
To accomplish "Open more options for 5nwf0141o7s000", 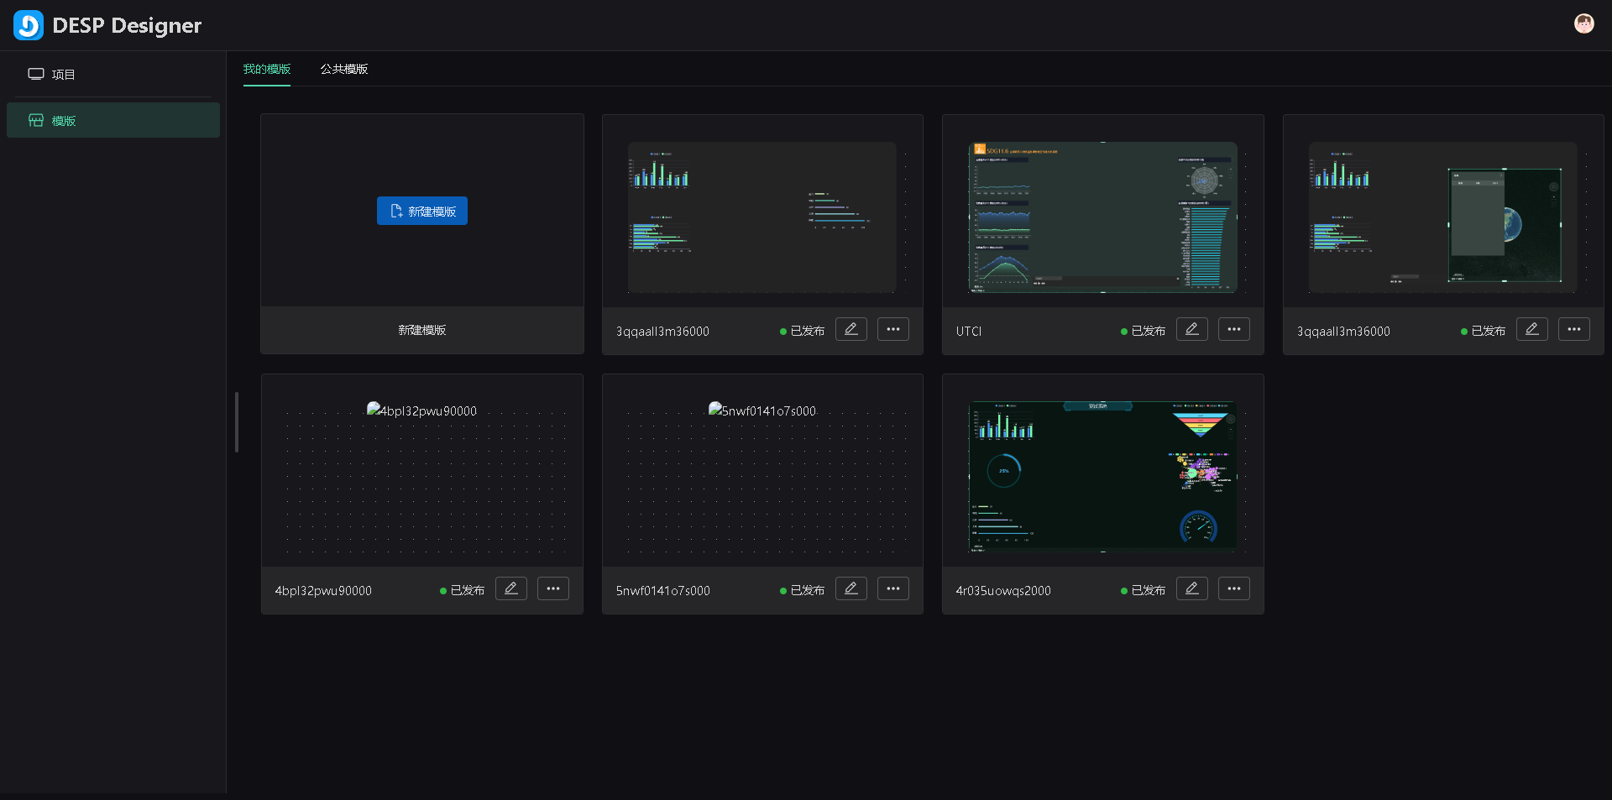I will [x=892, y=588].
